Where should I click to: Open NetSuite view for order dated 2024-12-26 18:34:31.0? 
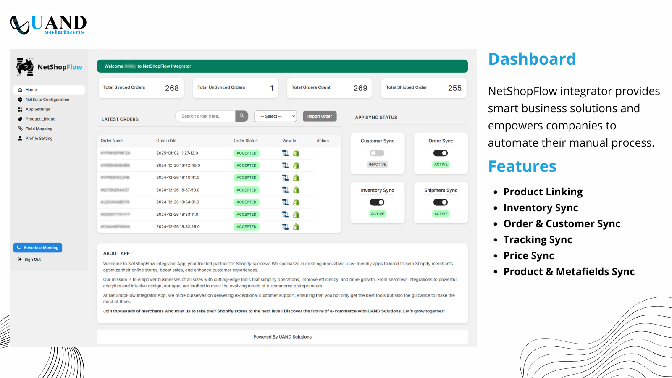pyautogui.click(x=285, y=202)
